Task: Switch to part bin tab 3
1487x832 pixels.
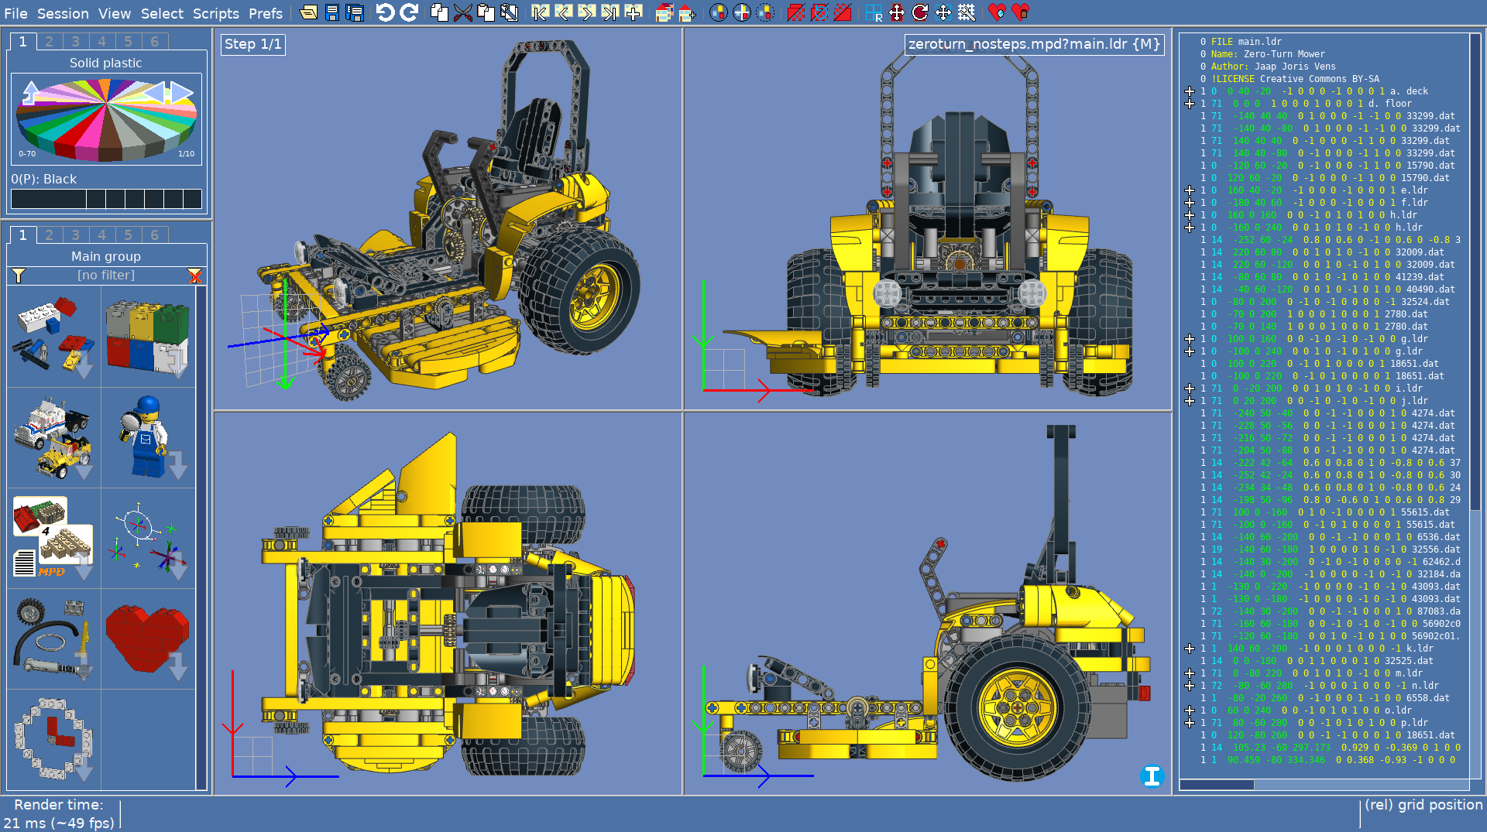Action: coord(75,235)
